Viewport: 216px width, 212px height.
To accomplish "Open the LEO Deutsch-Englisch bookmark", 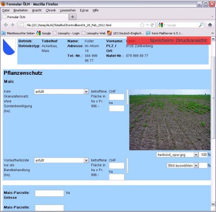I will pos(125,33).
